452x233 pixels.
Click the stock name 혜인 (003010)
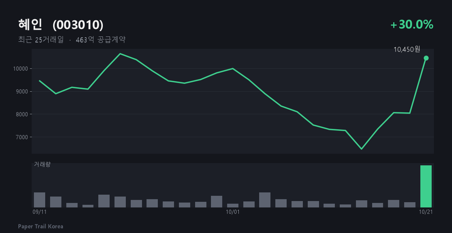tap(61, 24)
